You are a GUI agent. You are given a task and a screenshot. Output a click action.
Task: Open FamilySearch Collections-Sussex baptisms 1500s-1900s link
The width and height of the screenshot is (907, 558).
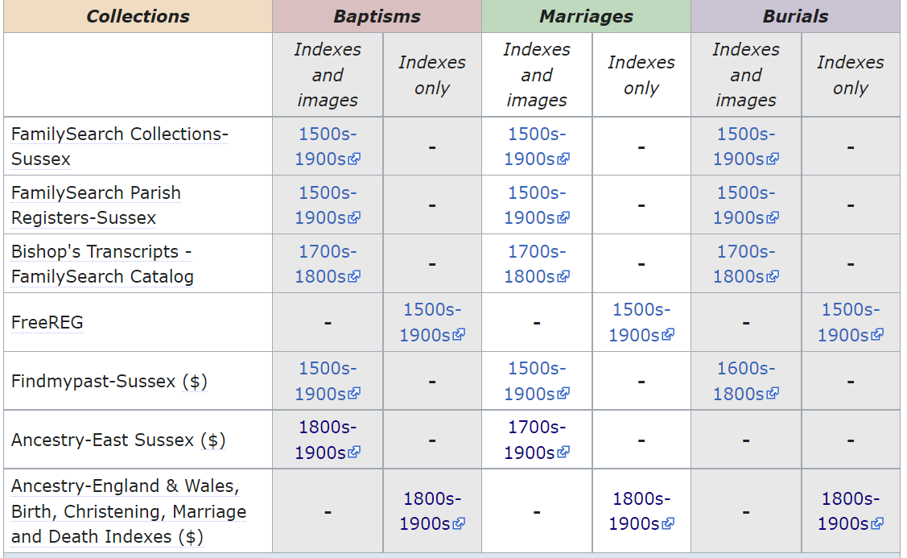(x=328, y=147)
